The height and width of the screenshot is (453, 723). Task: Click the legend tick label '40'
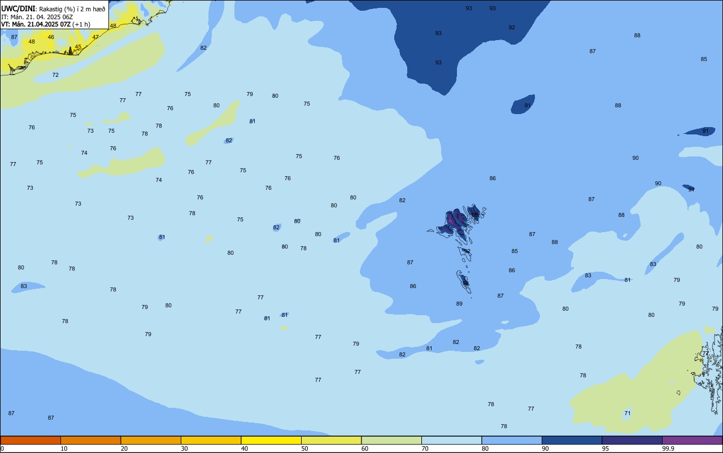(x=245, y=448)
